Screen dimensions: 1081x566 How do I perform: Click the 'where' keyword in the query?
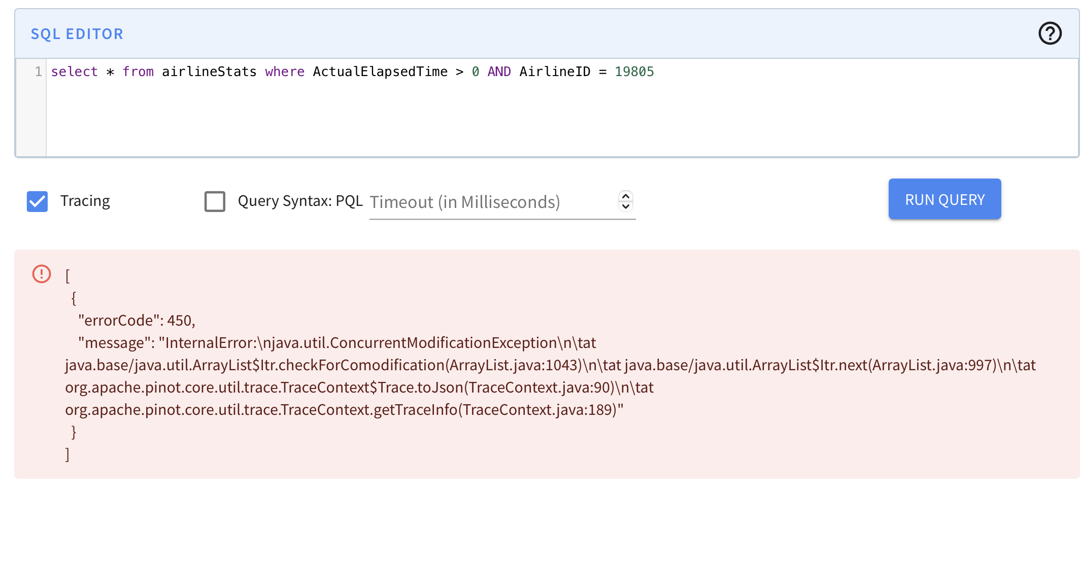pyautogui.click(x=285, y=72)
